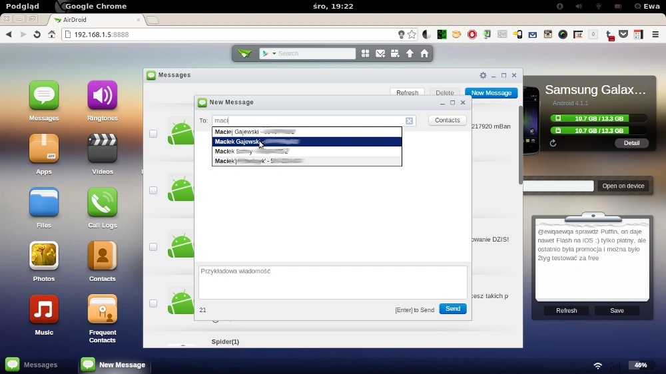Select Messages in the bottom taskbar
This screenshot has height=374, width=666.
(x=32, y=365)
